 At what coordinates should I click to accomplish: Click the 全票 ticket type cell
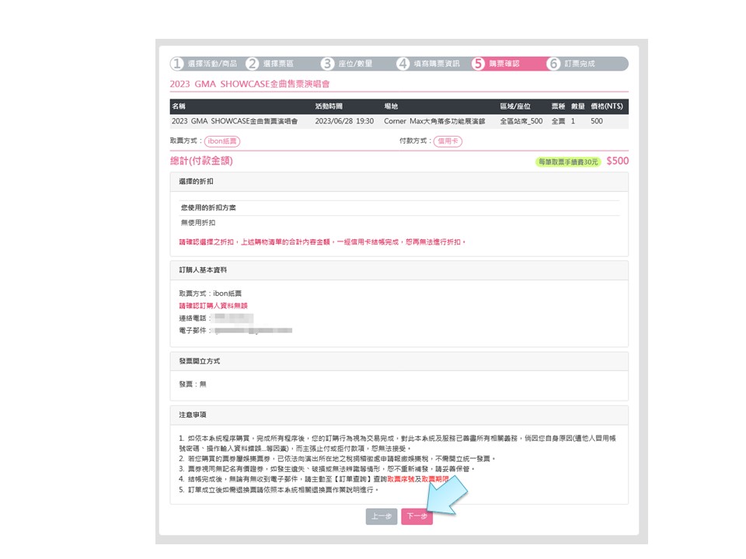tap(559, 121)
